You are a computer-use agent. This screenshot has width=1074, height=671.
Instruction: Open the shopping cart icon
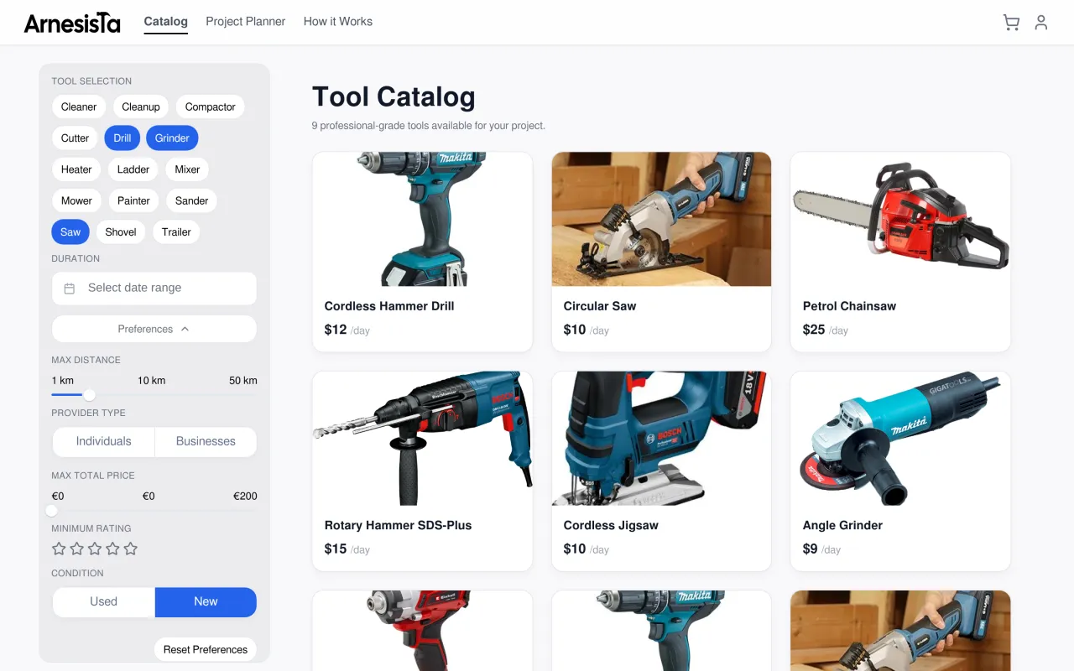1011,23
